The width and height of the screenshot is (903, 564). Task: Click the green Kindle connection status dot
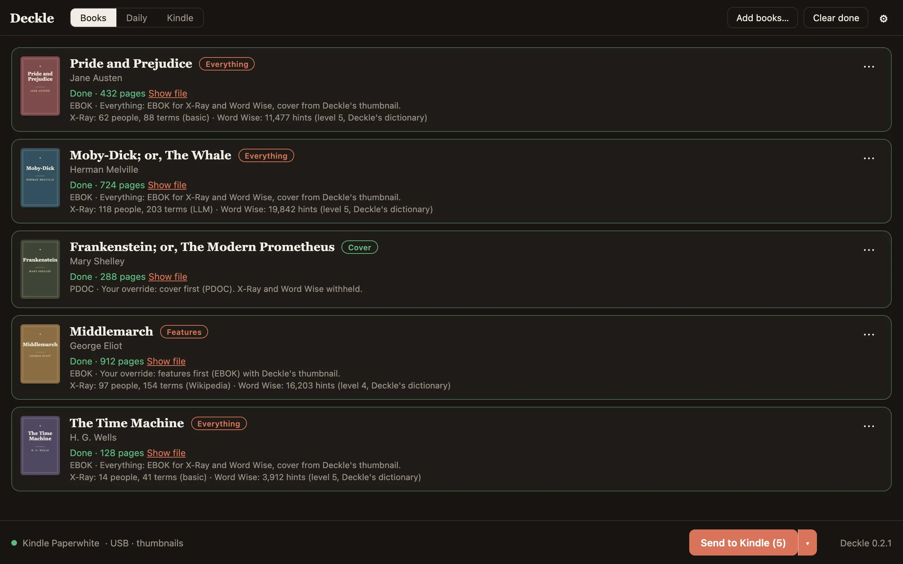coord(14,543)
